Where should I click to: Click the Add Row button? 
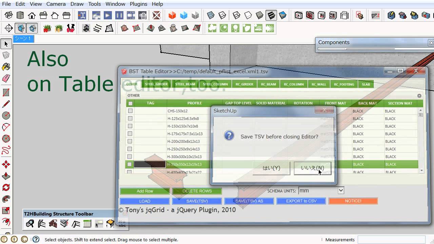[145, 191]
